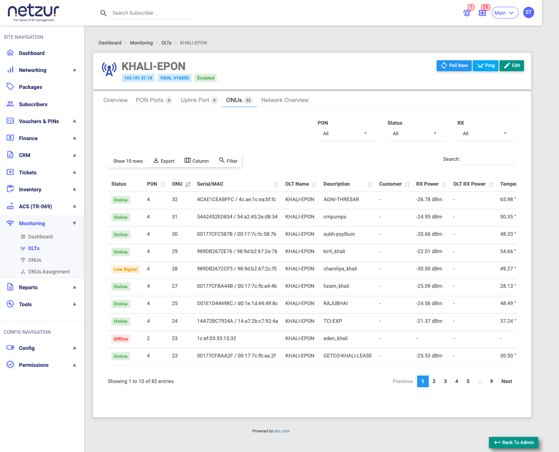Viewport: 559px width, 452px height.
Task: Click the Back To Admin button
Action: (513, 443)
